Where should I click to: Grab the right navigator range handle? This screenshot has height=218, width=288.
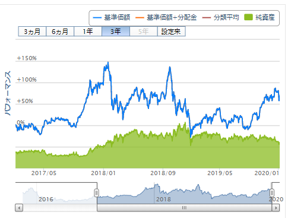[x=272, y=193]
